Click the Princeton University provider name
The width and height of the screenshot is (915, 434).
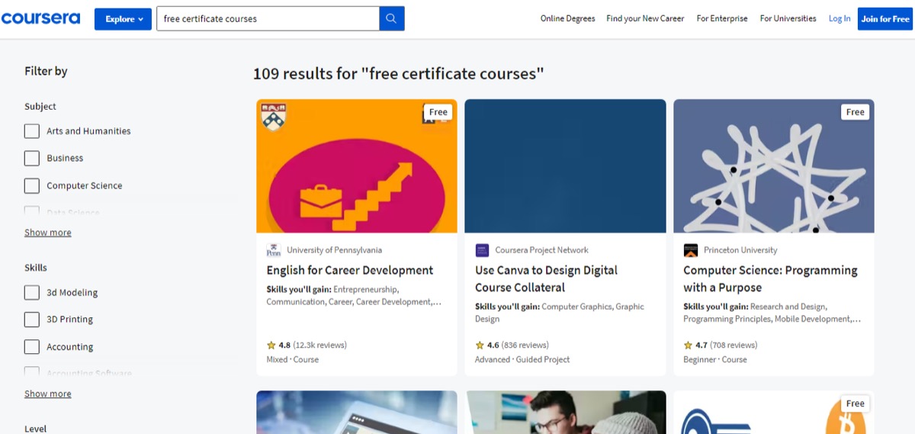pos(740,250)
